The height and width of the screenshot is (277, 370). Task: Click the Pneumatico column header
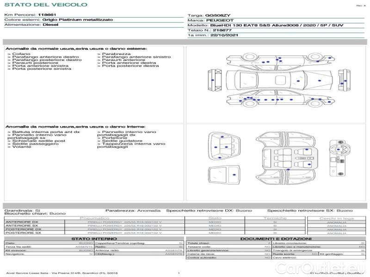(x=95, y=218)
